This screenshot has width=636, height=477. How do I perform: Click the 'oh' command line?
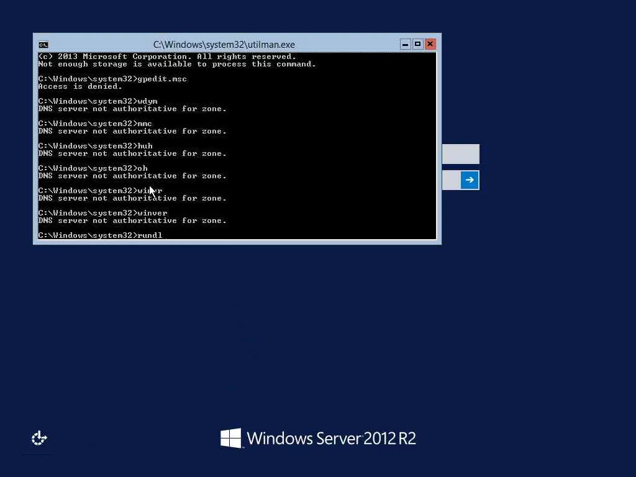pos(93,168)
